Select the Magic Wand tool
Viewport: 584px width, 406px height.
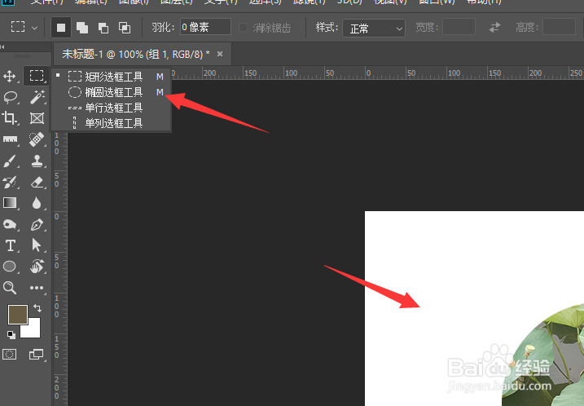(x=37, y=97)
